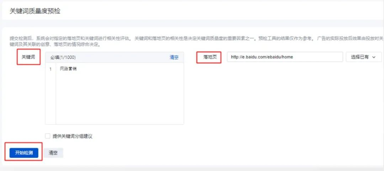This screenshot has width=384, height=171.
Task: Enable the 提供关键词分组建议 checkbox
Action: (48, 136)
